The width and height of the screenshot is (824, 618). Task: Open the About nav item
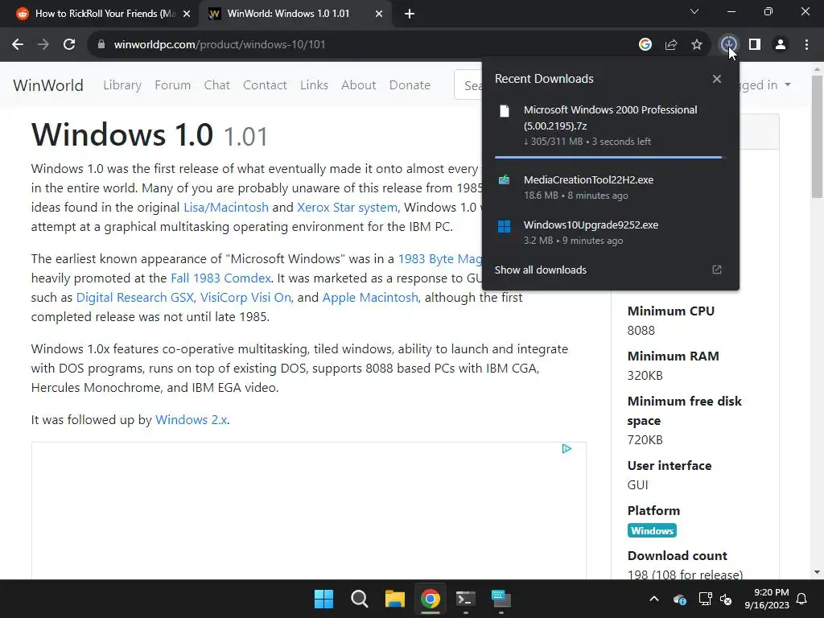tap(358, 85)
